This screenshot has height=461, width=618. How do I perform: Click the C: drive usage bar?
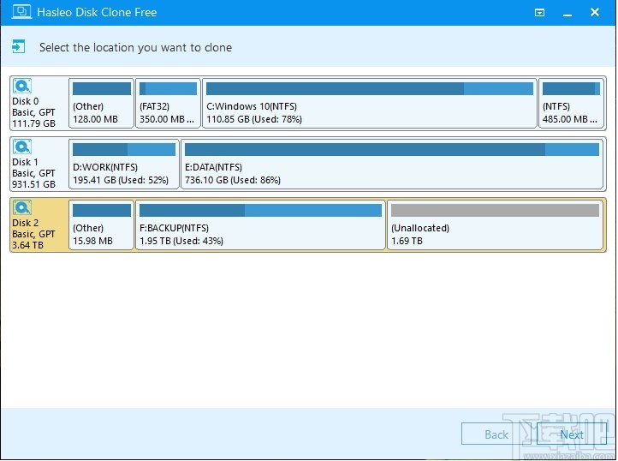pos(370,88)
